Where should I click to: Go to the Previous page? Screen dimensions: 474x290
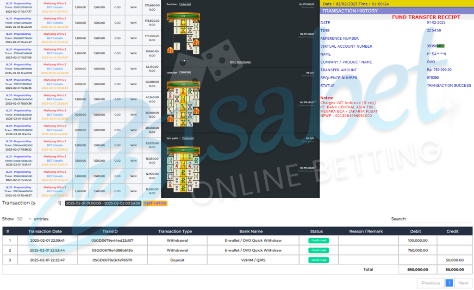click(x=430, y=283)
